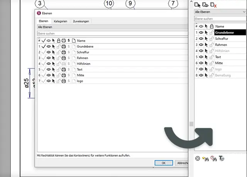This screenshot has height=177, width=247.
Task: Hide the Schraffur layer in the dialog
Action: 49,52
